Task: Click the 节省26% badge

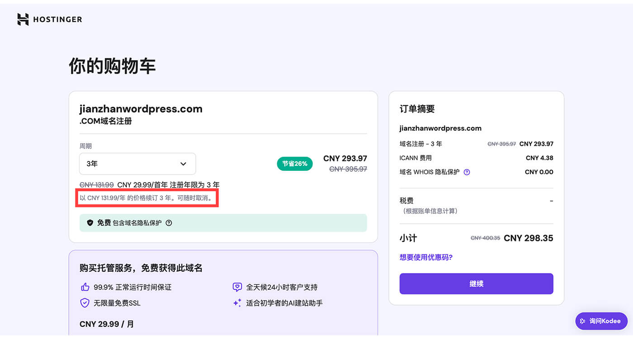Action: [295, 164]
